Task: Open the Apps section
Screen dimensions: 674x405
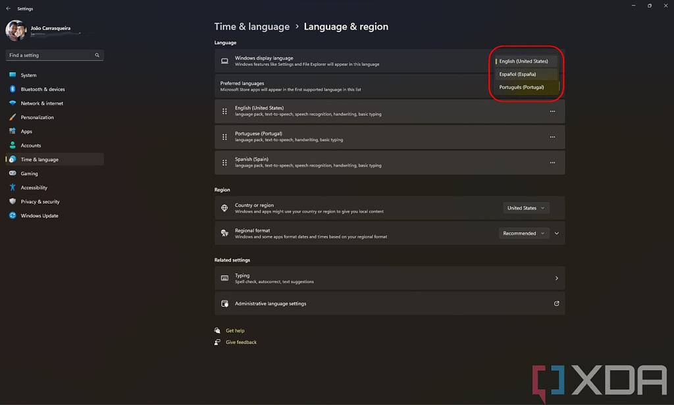Action: tap(55, 131)
